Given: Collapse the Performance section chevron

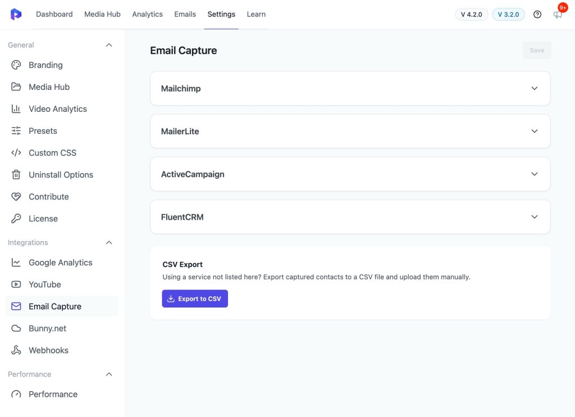Looking at the screenshot, I should click(109, 374).
